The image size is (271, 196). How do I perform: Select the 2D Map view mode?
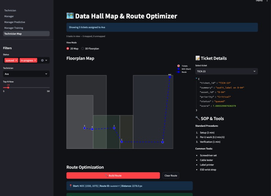(x=73, y=49)
